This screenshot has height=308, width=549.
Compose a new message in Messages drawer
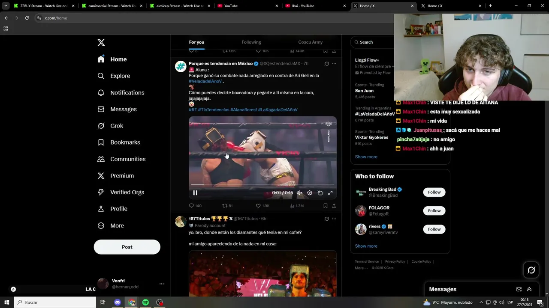(519, 289)
